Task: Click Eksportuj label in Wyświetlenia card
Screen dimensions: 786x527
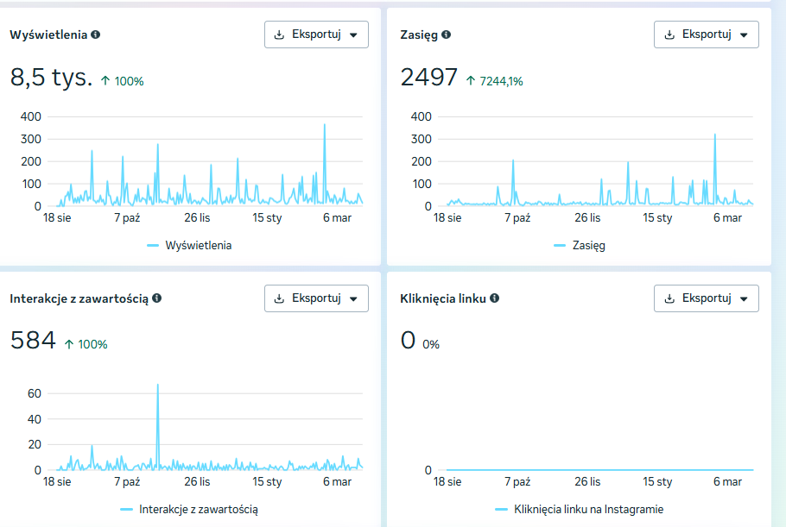Action: pyautogui.click(x=316, y=35)
